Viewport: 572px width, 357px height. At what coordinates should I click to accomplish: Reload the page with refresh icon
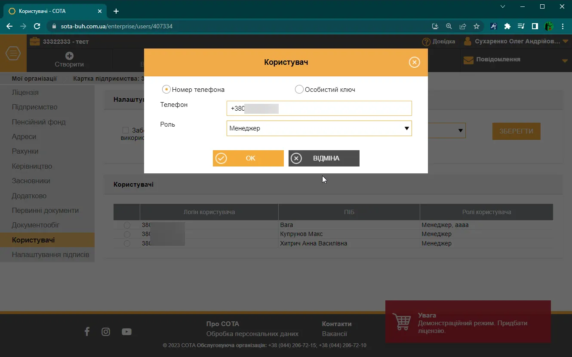37,26
